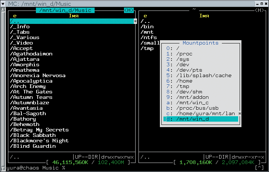The height and width of the screenshot is (172, 269).
Task: Click the right panel drwxr-xr-x permissions text
Action: click(248, 157)
